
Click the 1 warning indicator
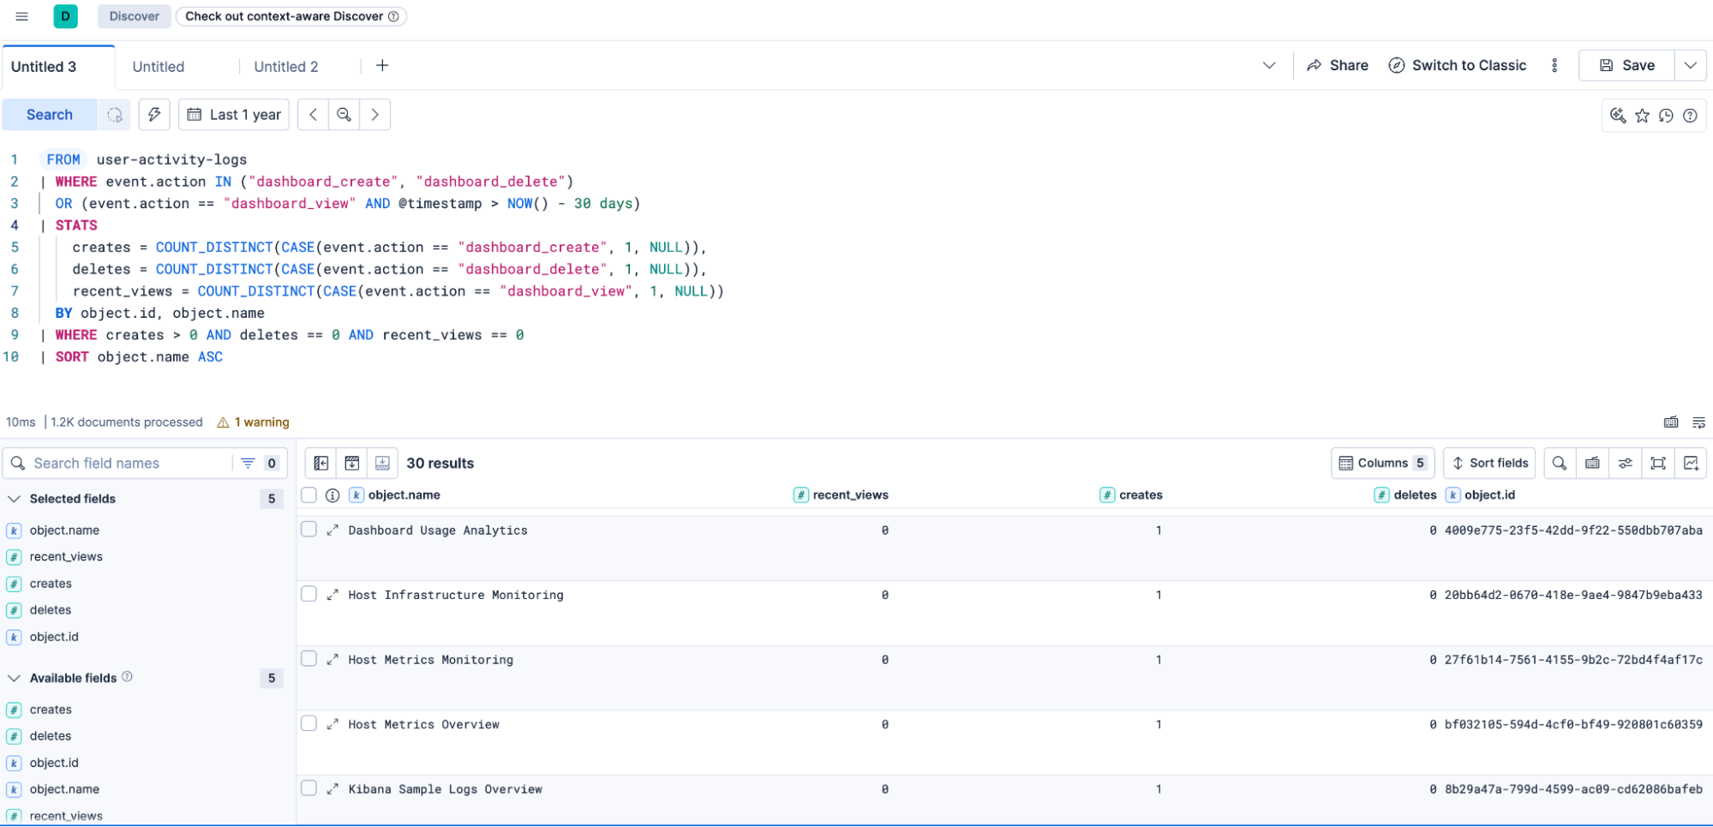254,422
